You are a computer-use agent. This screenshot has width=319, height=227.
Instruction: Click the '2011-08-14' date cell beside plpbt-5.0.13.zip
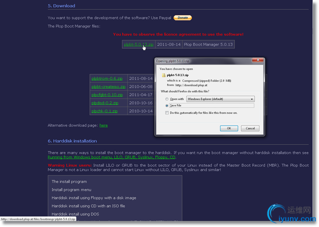pos(169,45)
